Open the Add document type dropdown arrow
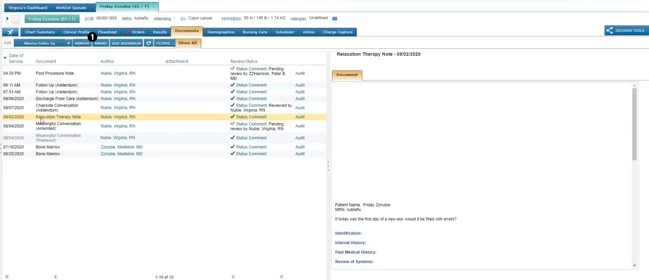The height and width of the screenshot is (280, 649). click(68, 43)
